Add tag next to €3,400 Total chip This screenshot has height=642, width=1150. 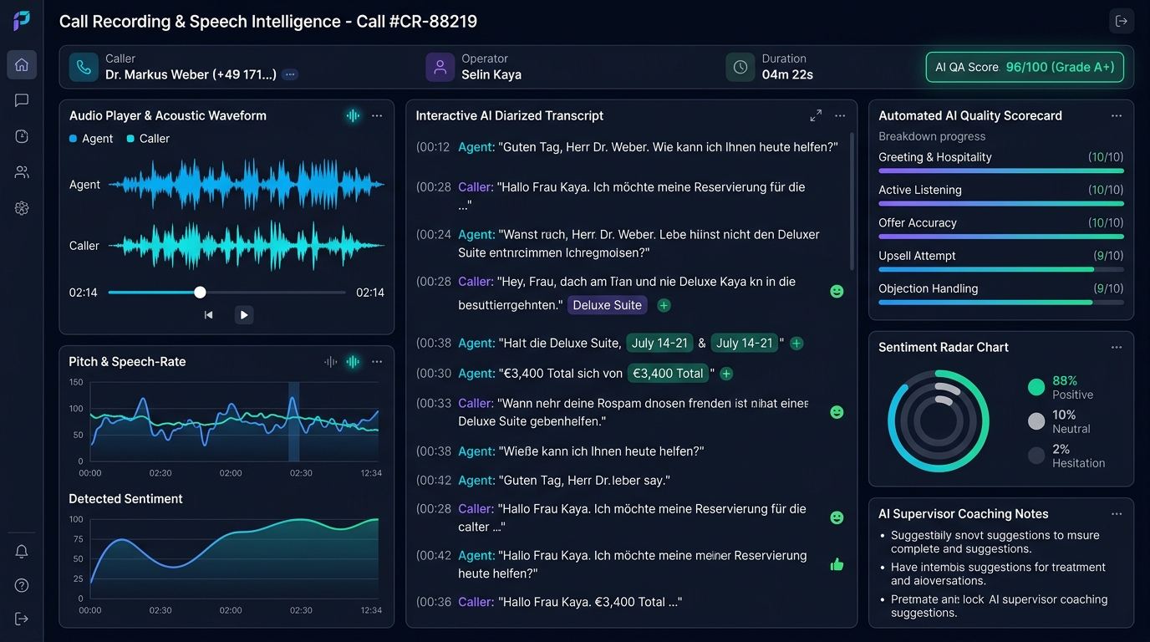point(726,374)
